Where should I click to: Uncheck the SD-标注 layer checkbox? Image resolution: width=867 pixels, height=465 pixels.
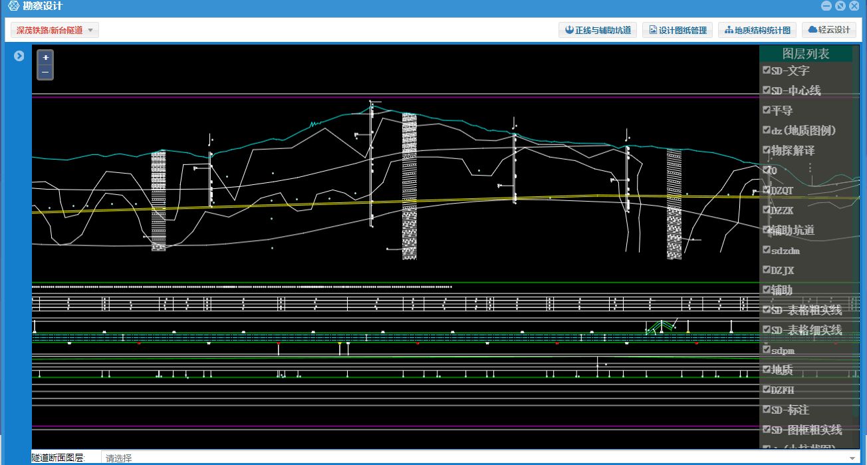tap(767, 409)
